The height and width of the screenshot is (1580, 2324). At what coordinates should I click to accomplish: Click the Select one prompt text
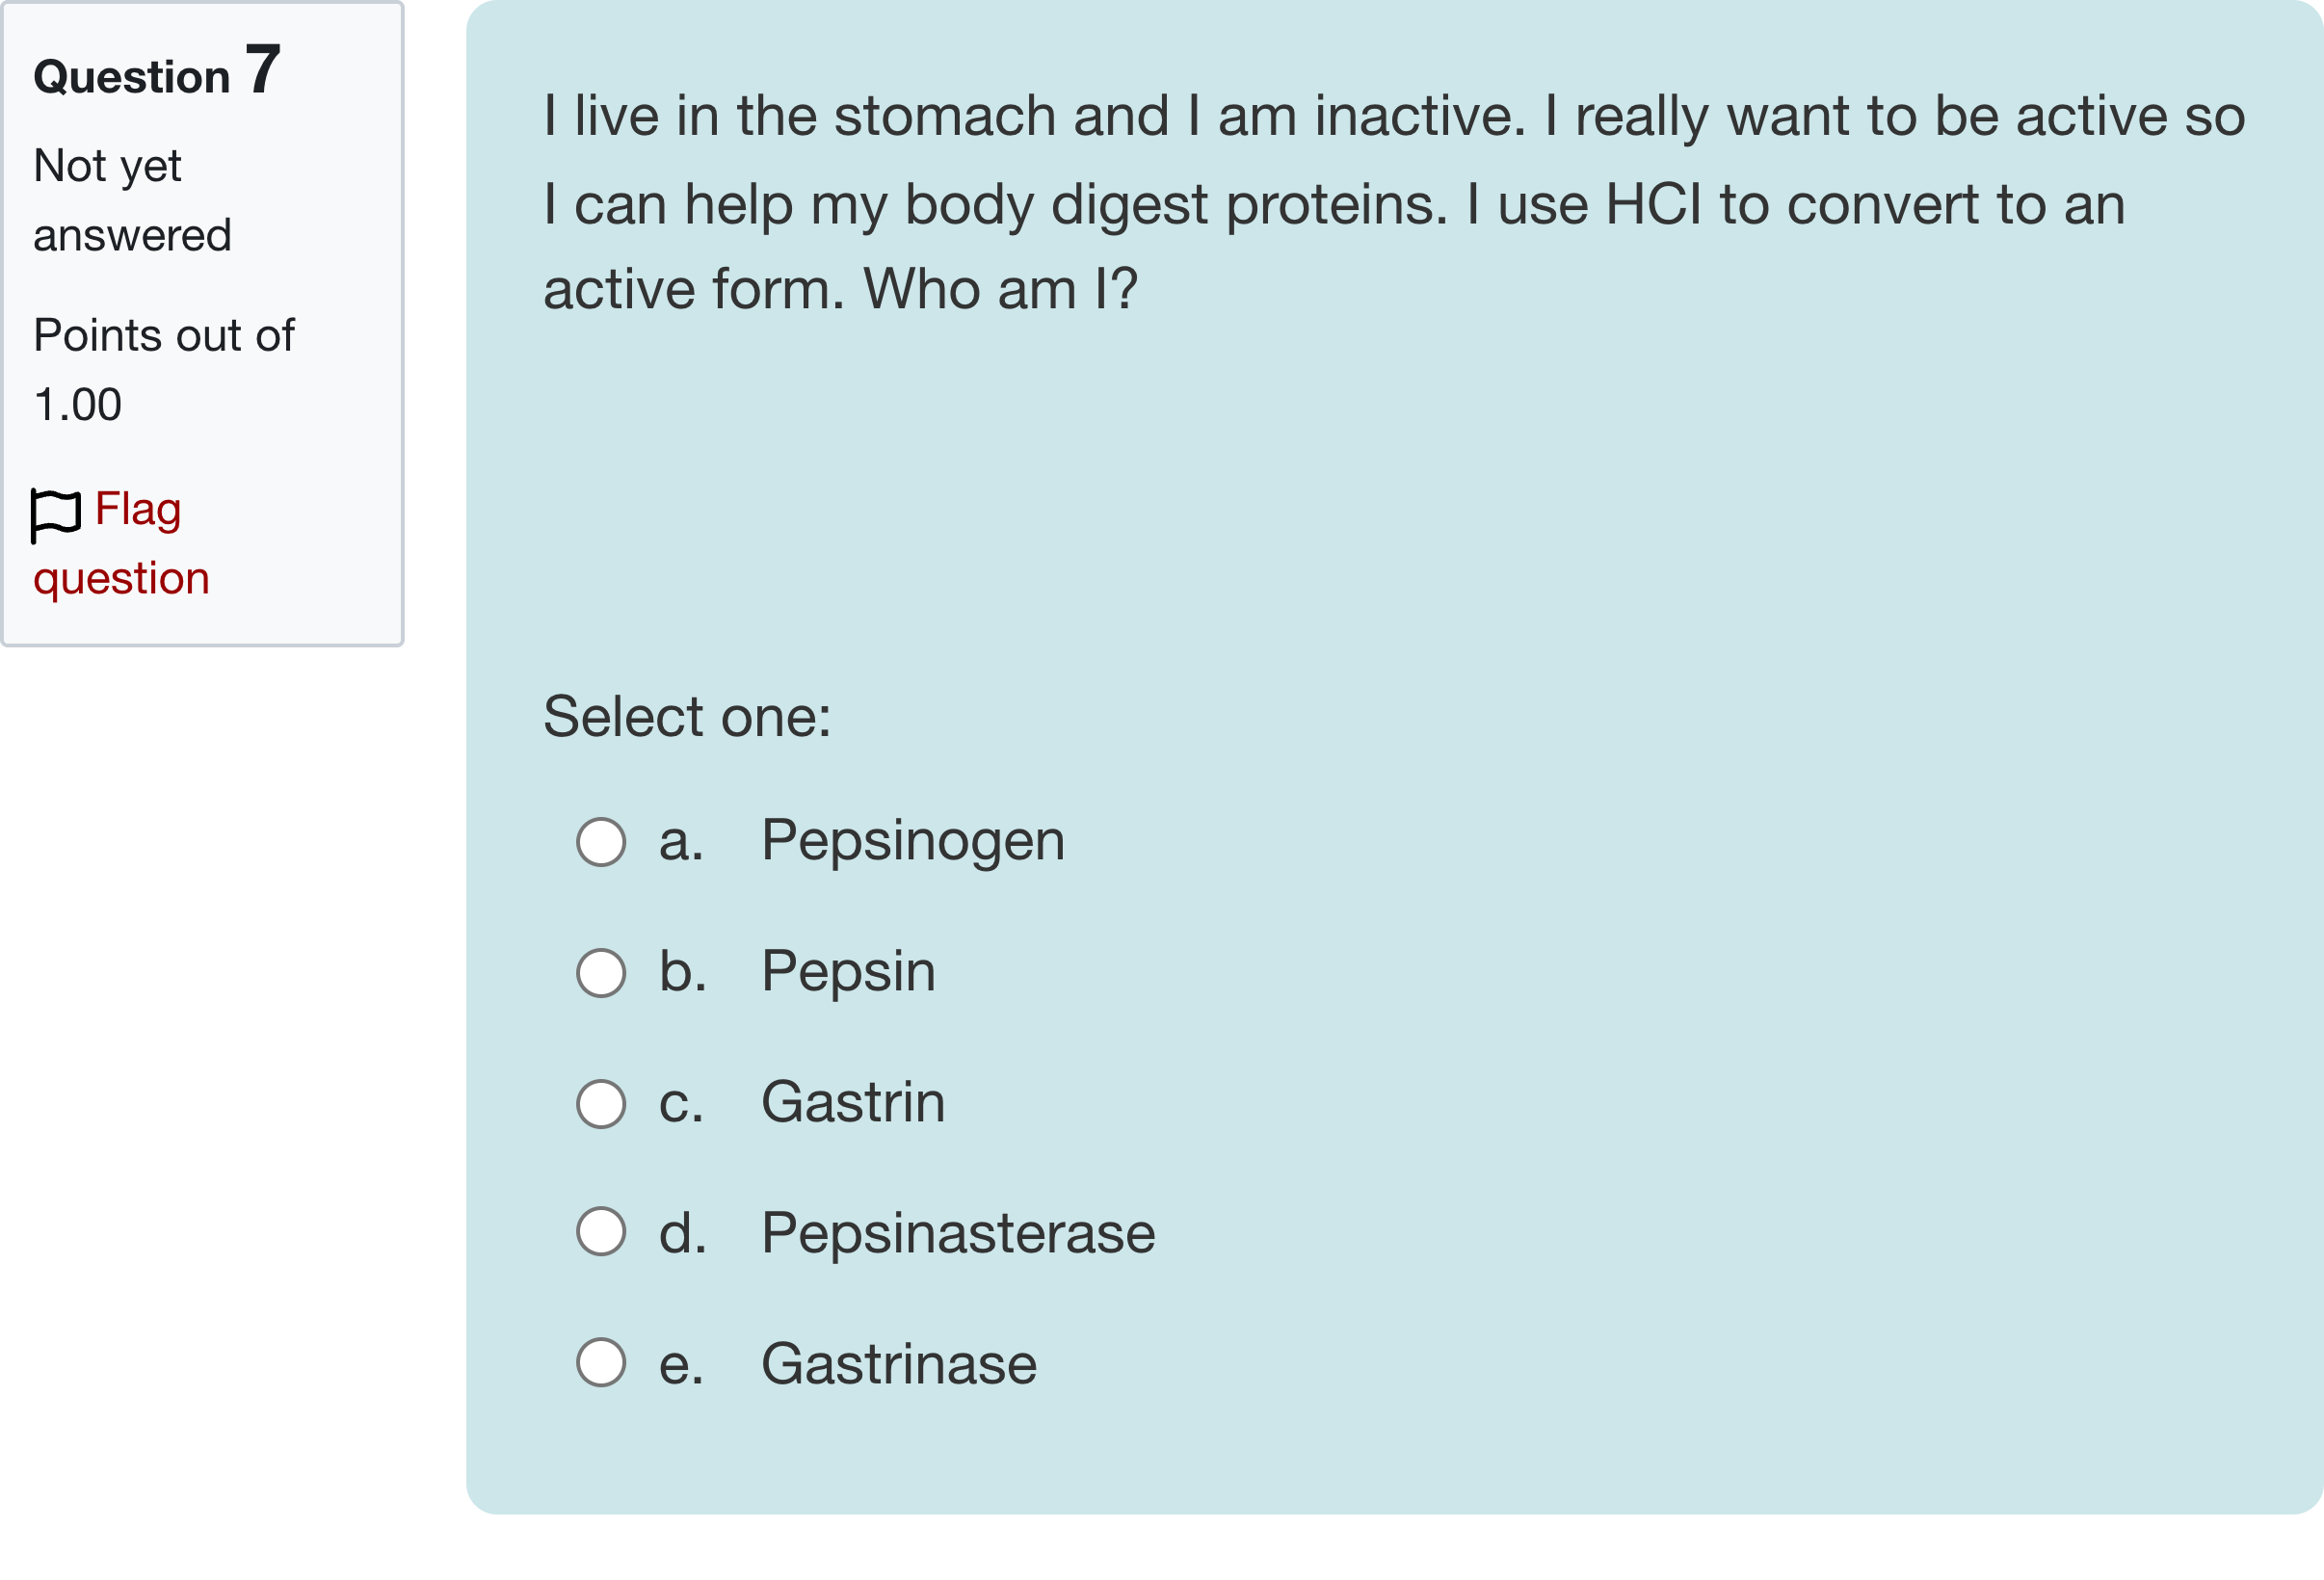coord(687,716)
